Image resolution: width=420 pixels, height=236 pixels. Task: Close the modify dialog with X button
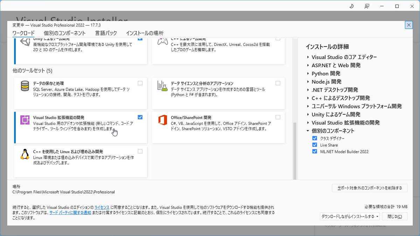408,25
